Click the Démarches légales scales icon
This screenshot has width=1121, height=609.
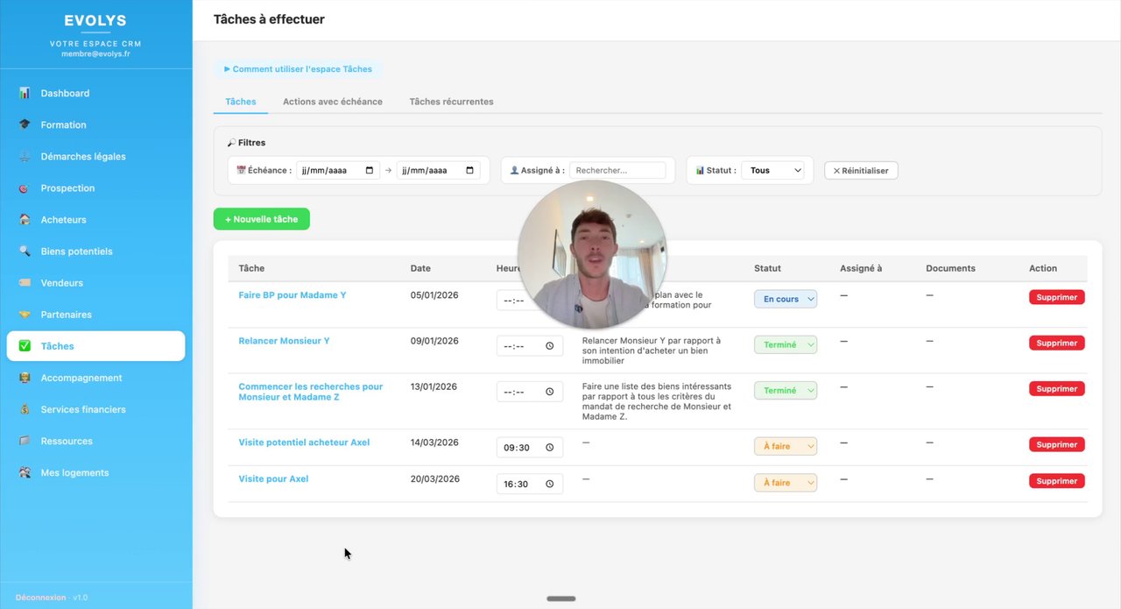(x=25, y=156)
